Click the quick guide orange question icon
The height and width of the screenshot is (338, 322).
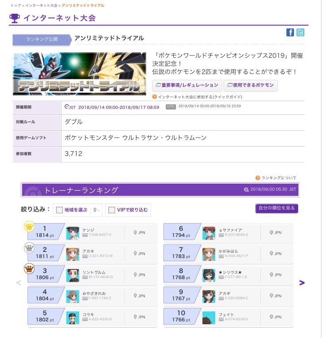click(x=154, y=97)
